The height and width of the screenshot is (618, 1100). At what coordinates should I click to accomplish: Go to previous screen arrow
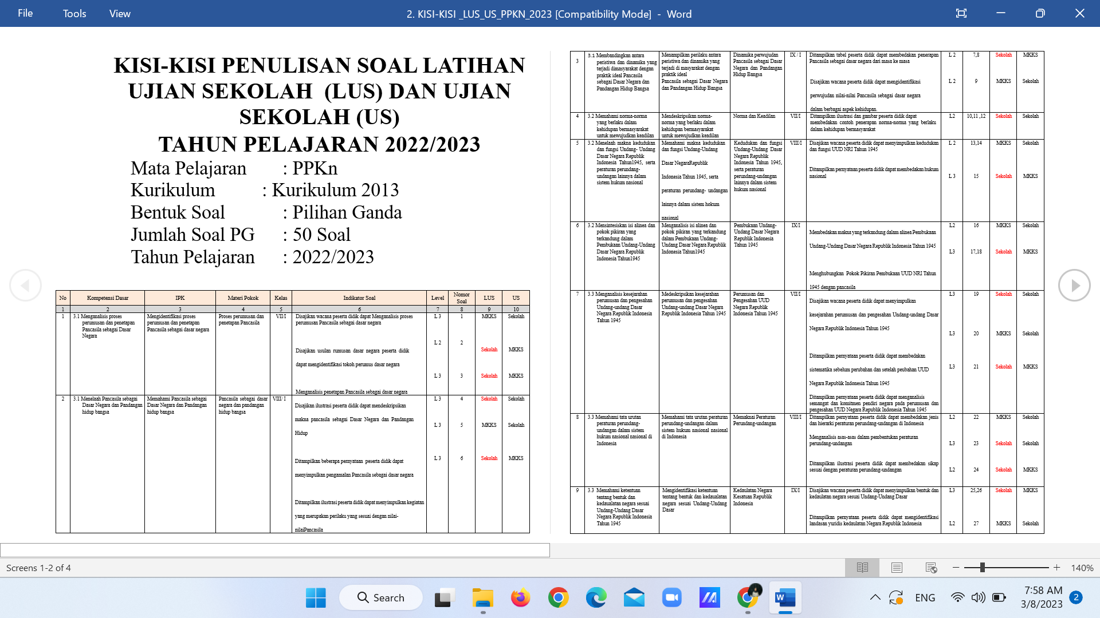point(25,285)
